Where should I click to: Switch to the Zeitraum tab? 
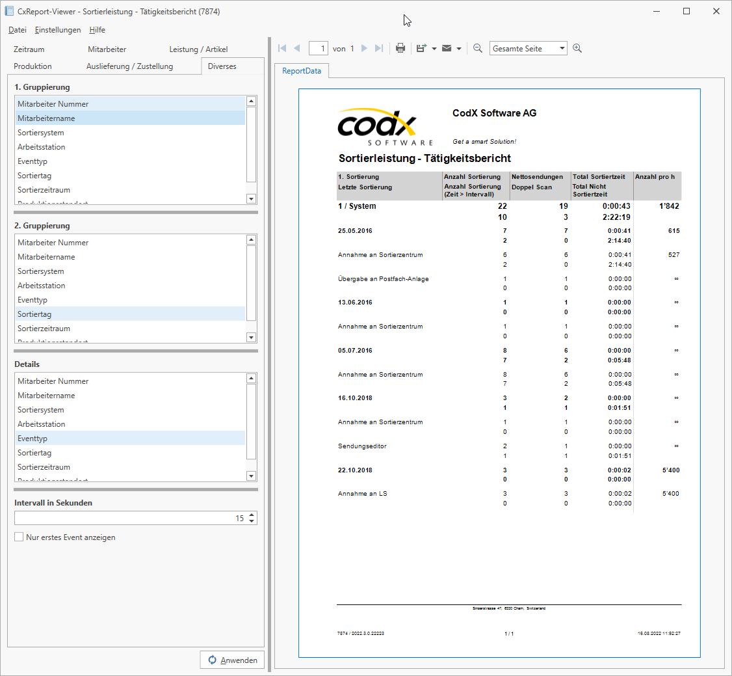tap(29, 49)
